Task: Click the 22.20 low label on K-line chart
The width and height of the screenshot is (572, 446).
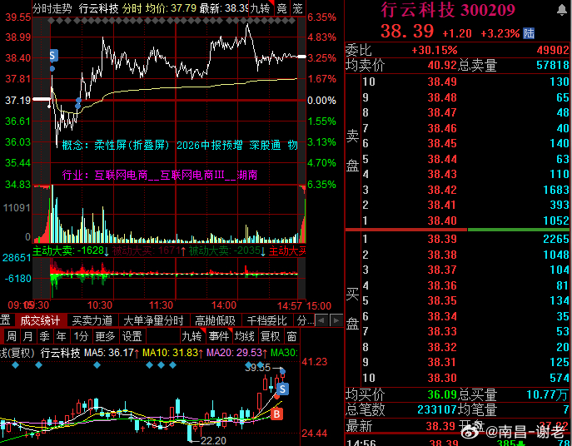Action: (x=213, y=440)
